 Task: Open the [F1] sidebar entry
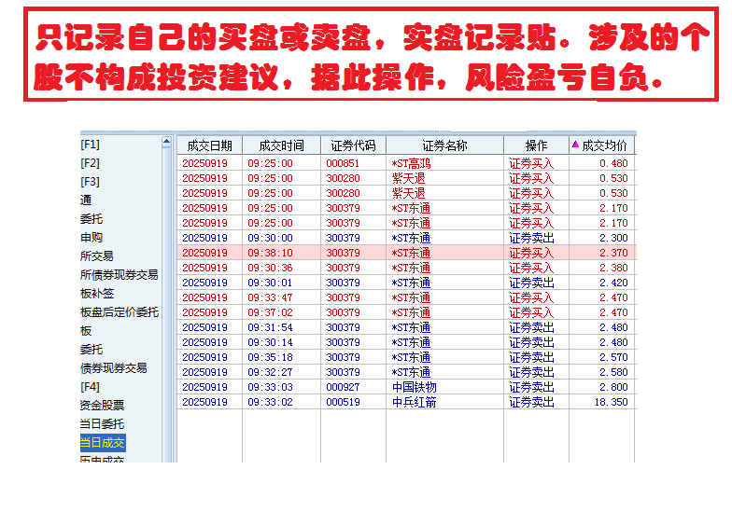90,145
